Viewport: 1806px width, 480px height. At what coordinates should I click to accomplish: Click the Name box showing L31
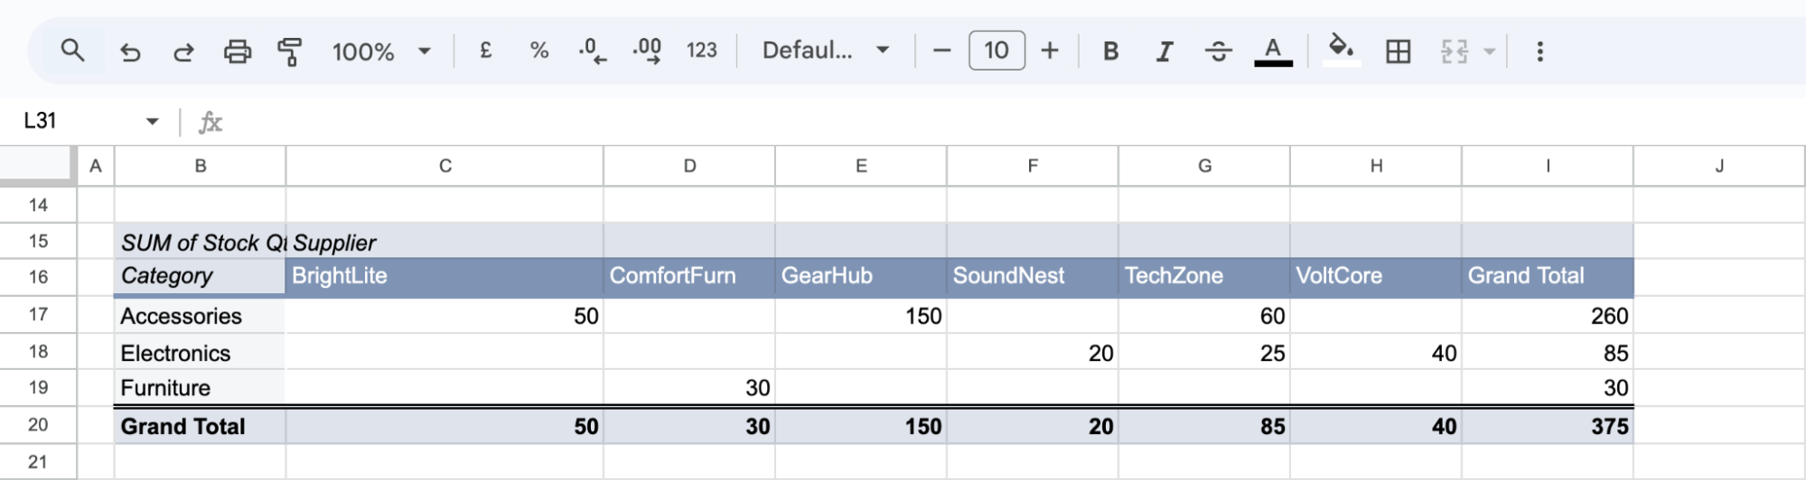[x=79, y=121]
